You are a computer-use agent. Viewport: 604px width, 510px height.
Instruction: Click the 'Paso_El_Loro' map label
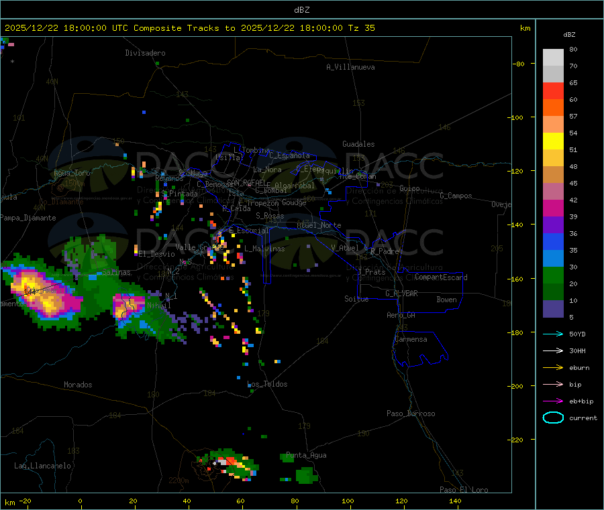coord(464,490)
